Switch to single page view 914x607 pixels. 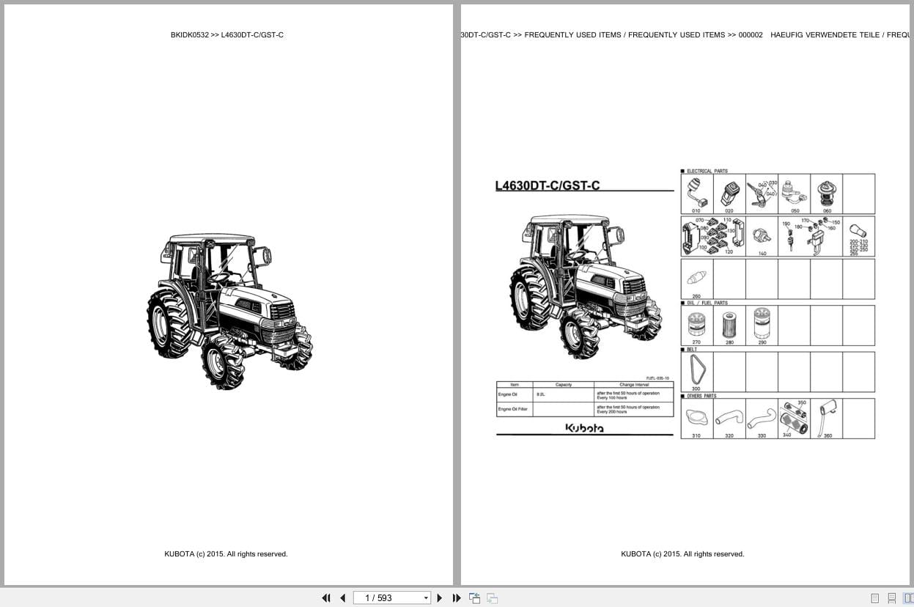tap(874, 598)
